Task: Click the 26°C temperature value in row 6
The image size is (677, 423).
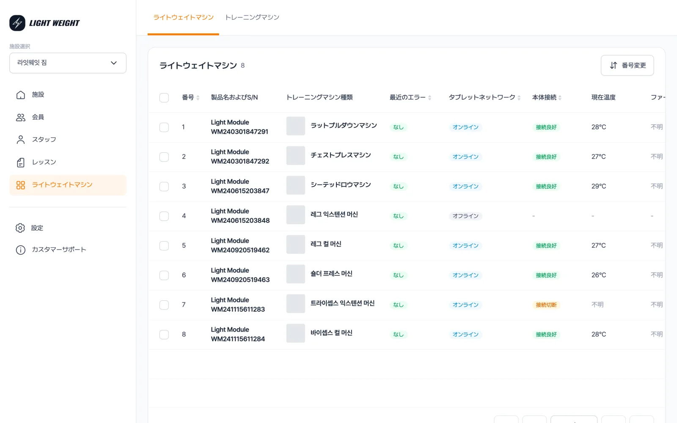Action: (x=599, y=275)
